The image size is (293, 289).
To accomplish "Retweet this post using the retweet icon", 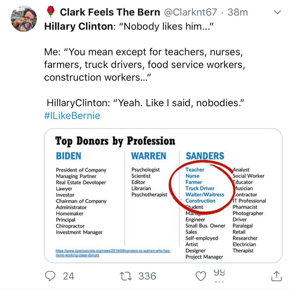I will (x=124, y=276).
